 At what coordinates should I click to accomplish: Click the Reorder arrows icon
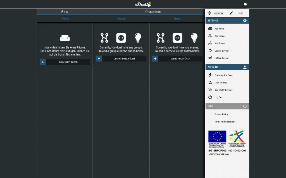209,13
